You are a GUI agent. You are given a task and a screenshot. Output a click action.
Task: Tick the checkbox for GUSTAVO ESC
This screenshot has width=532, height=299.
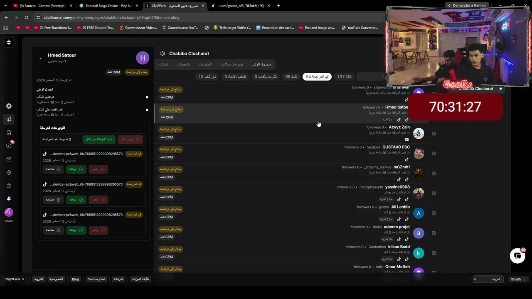click(433, 154)
